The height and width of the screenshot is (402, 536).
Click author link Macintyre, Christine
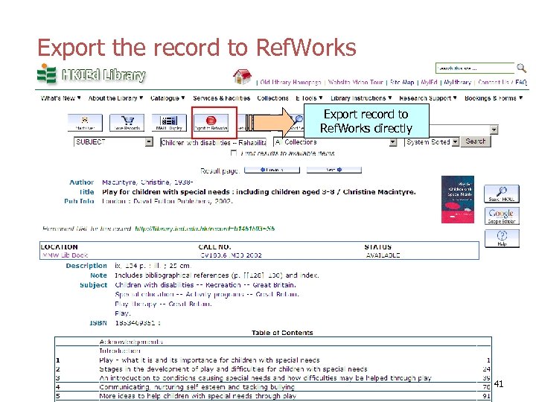click(147, 182)
